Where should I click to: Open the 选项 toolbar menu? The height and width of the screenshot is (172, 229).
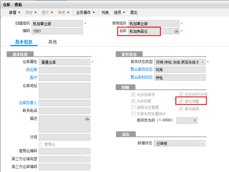(x=119, y=12)
